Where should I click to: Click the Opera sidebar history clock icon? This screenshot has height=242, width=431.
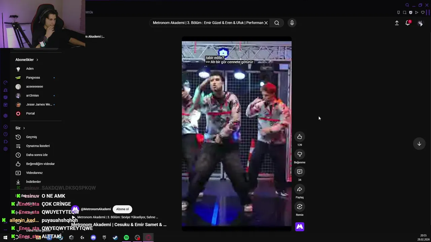[x=5, y=134]
